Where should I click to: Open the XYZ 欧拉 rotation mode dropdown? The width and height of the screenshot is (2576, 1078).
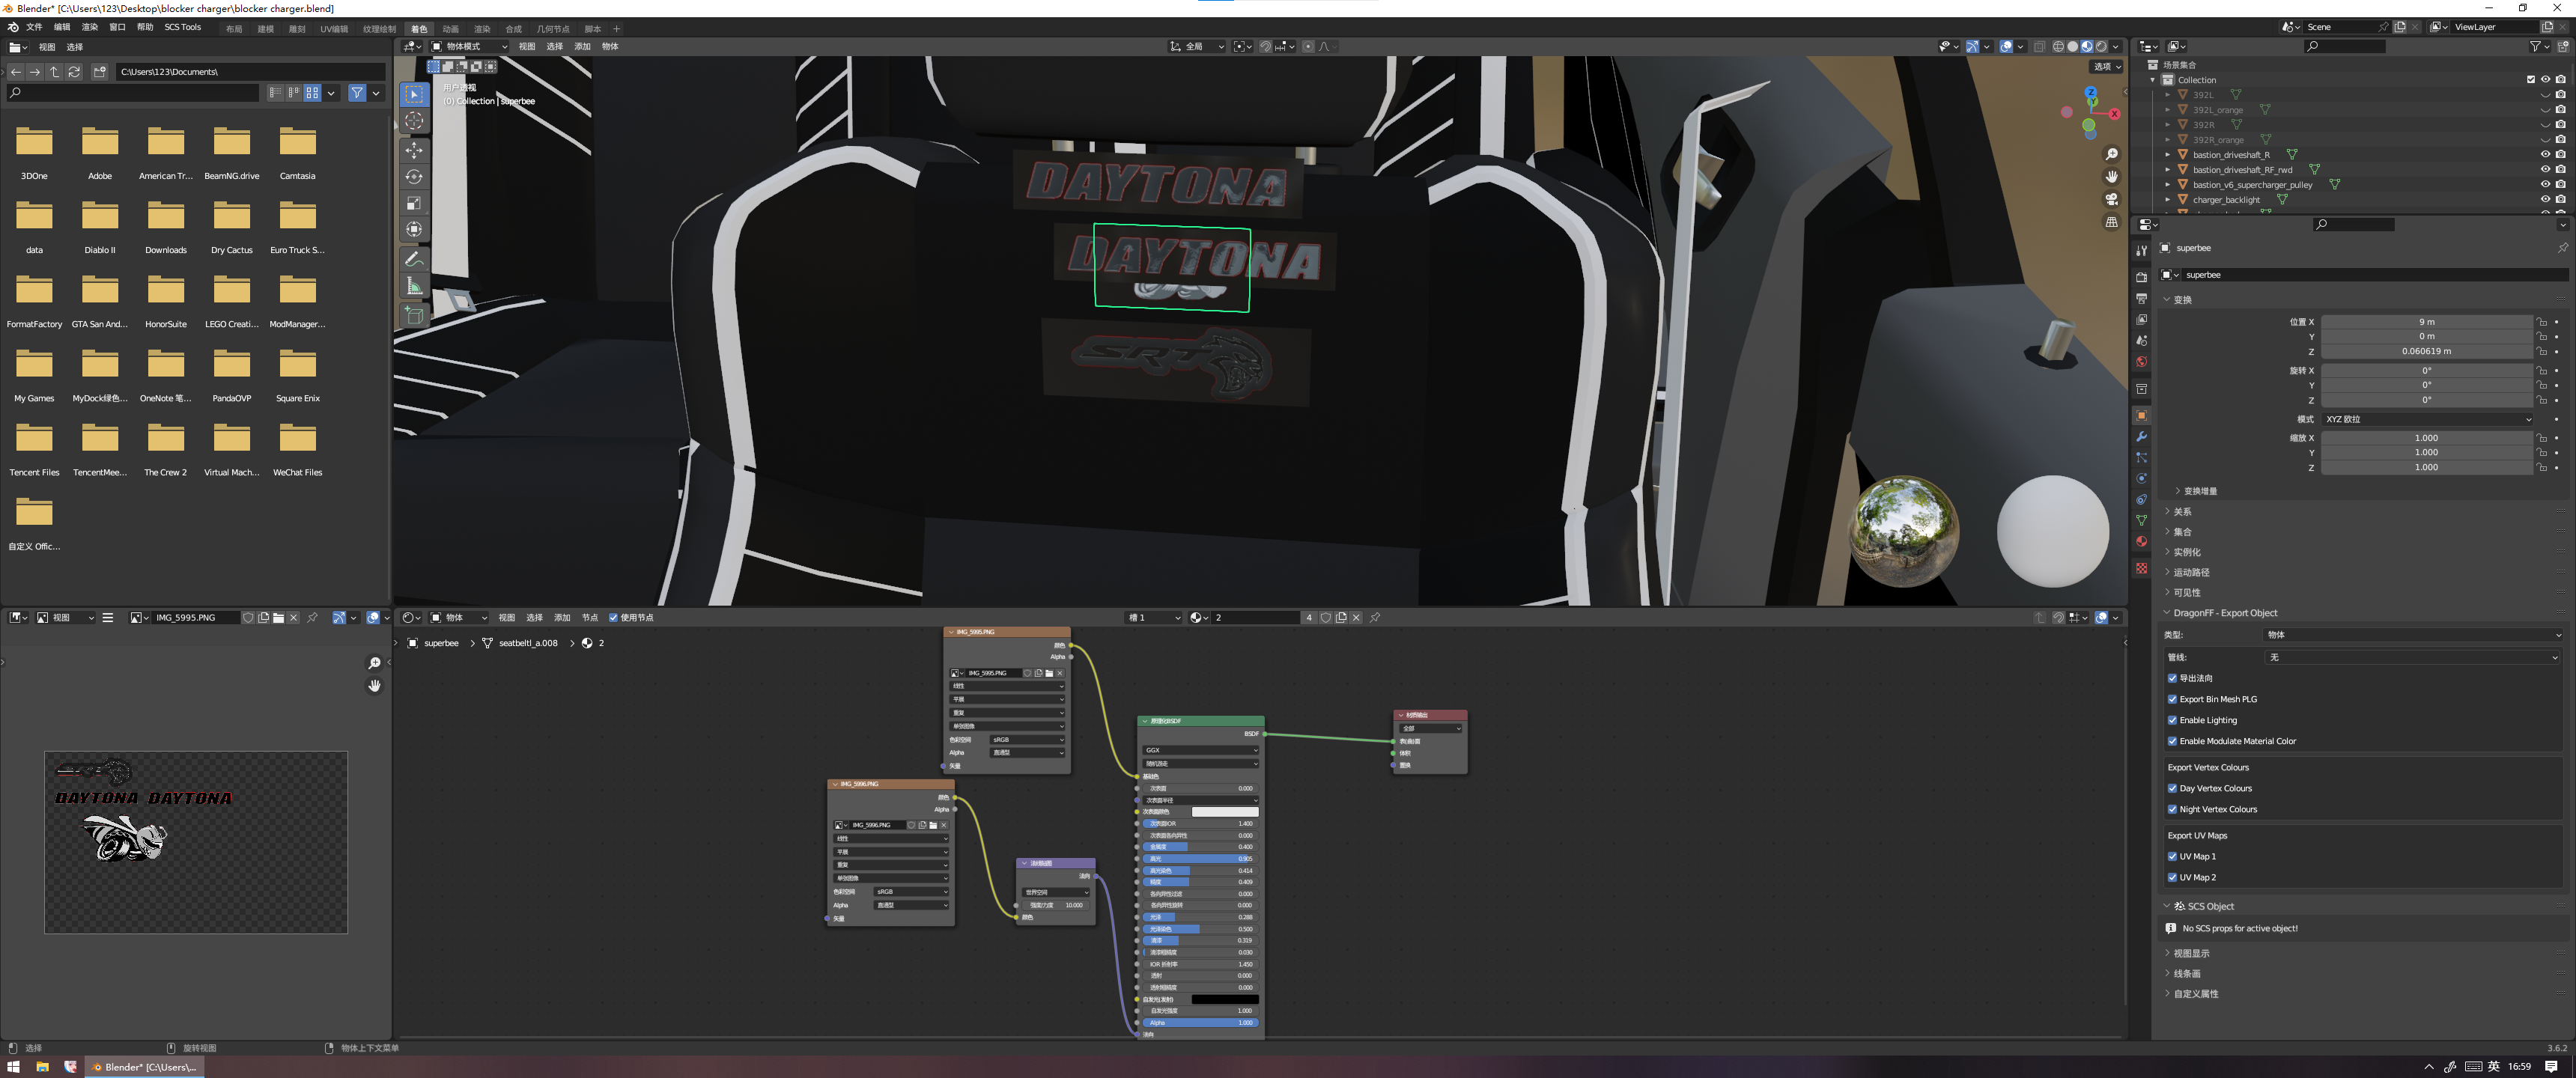point(2427,419)
